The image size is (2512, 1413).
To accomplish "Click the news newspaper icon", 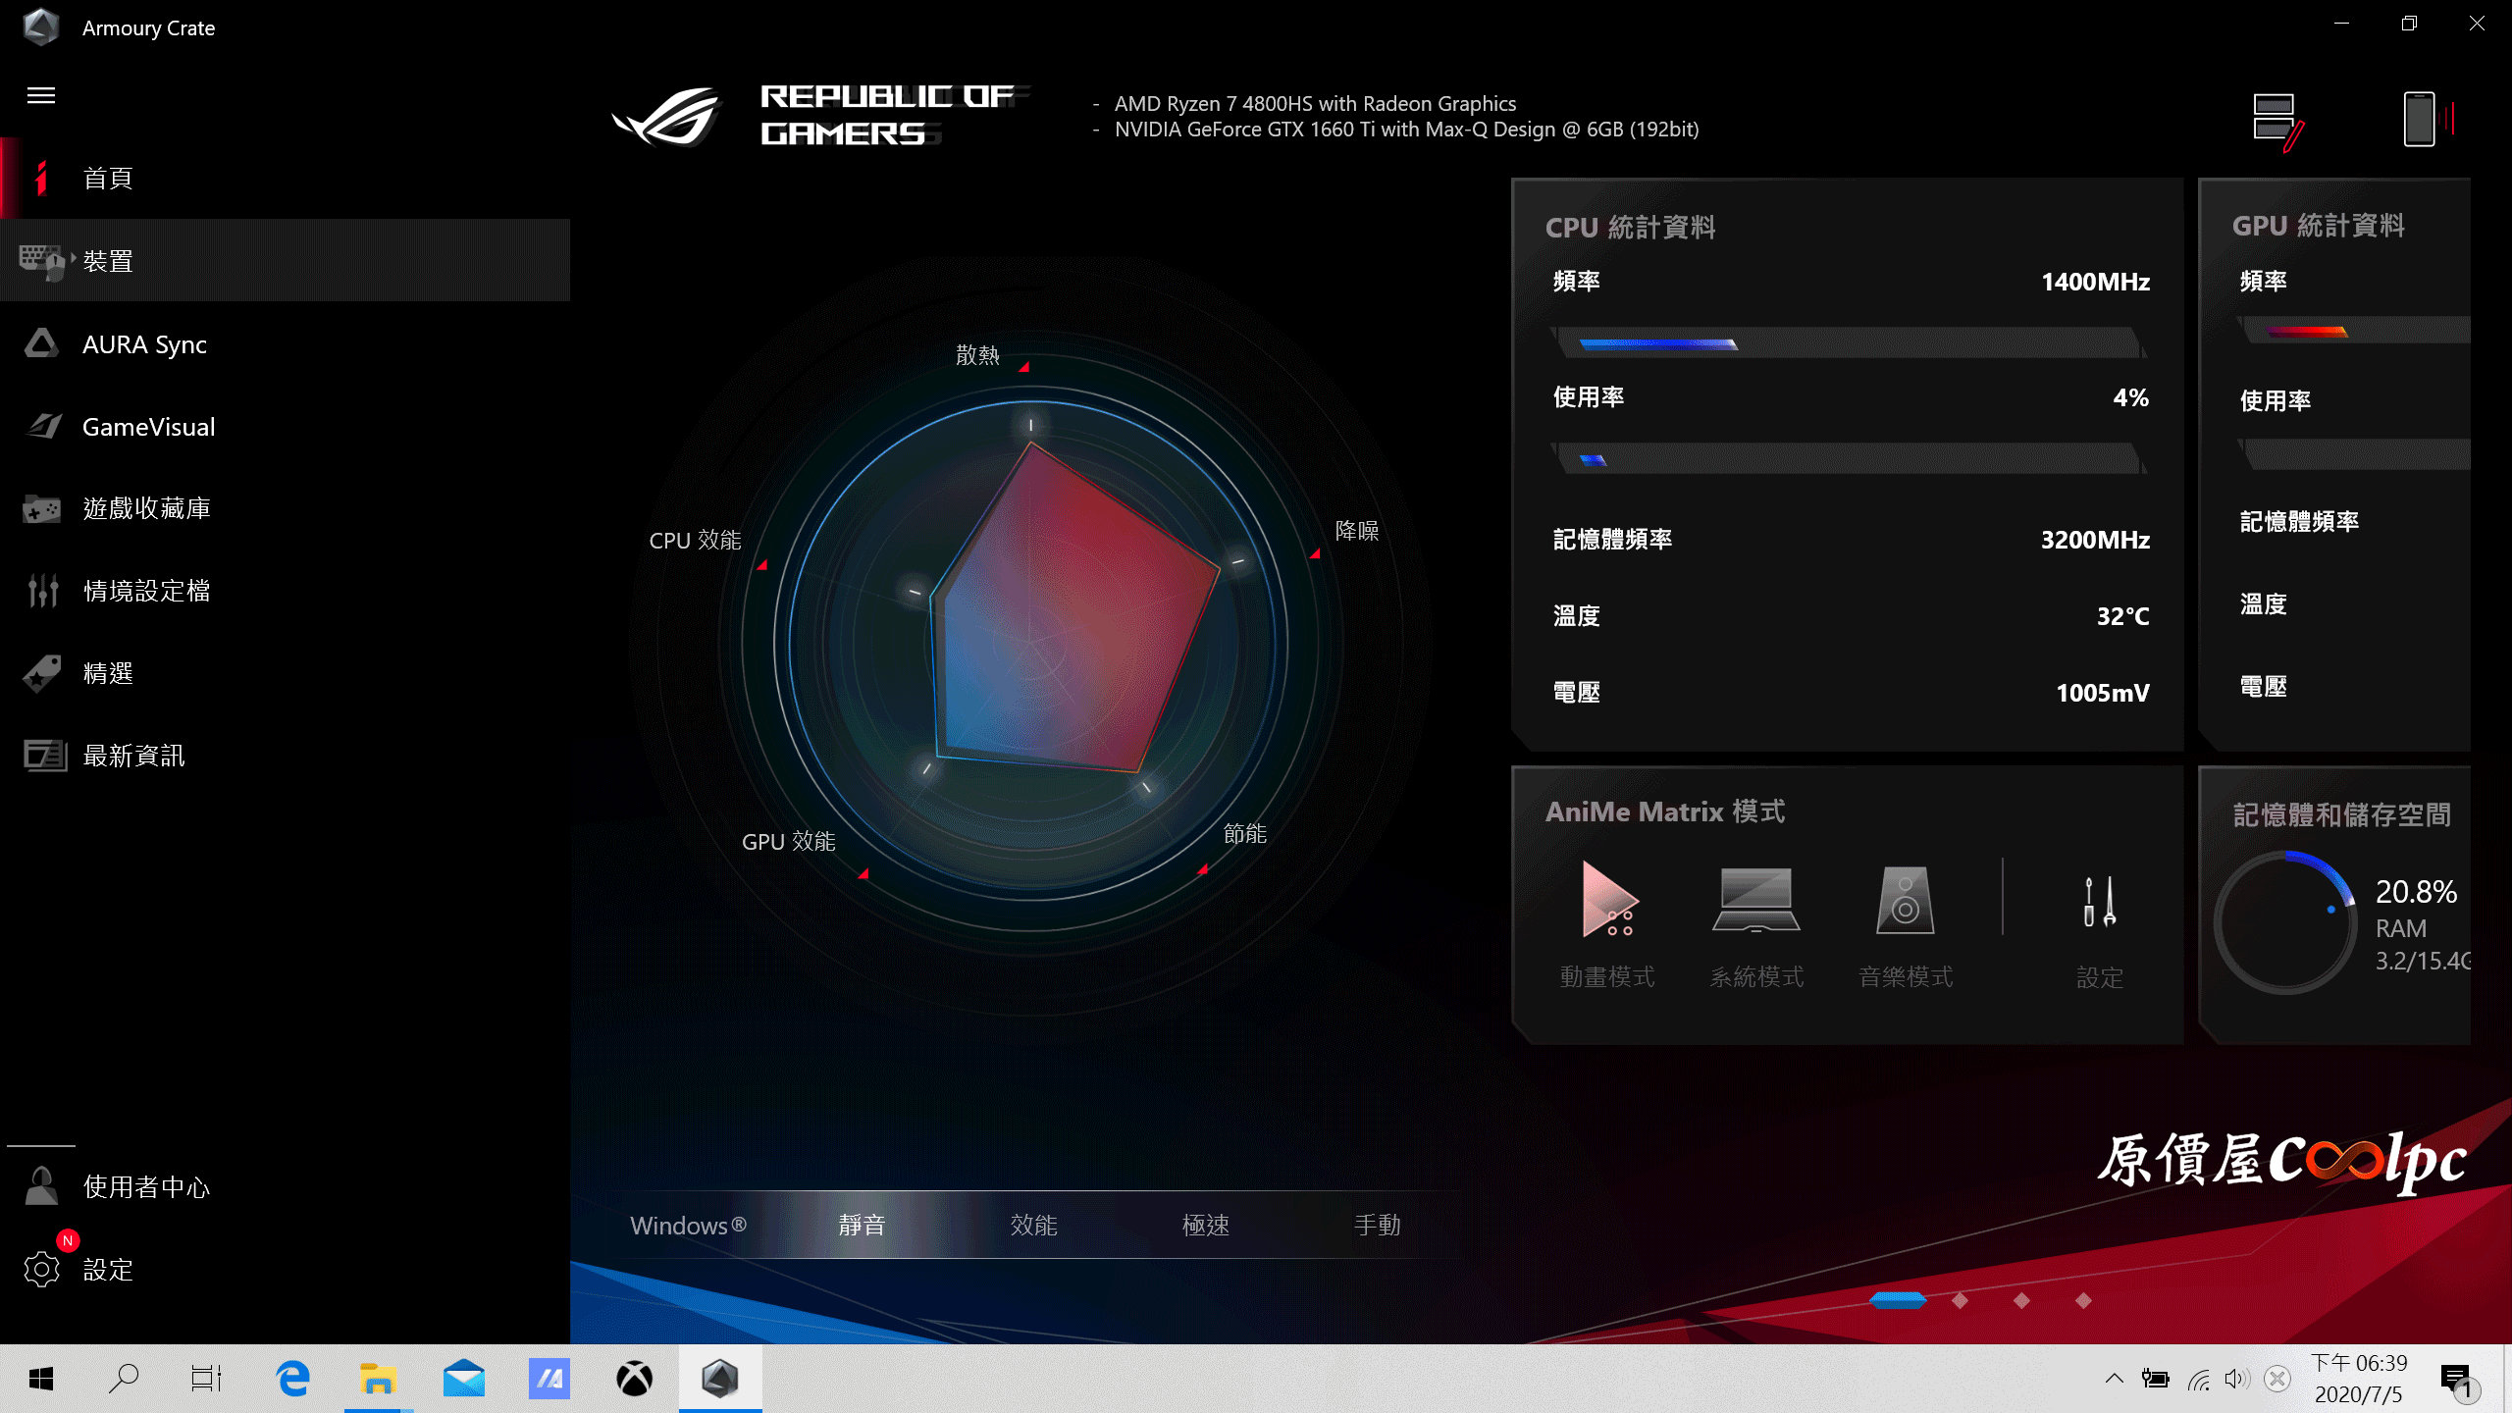I will tap(45, 756).
